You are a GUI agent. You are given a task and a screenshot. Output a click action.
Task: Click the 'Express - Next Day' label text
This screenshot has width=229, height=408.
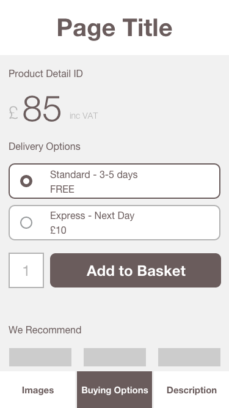point(92,216)
